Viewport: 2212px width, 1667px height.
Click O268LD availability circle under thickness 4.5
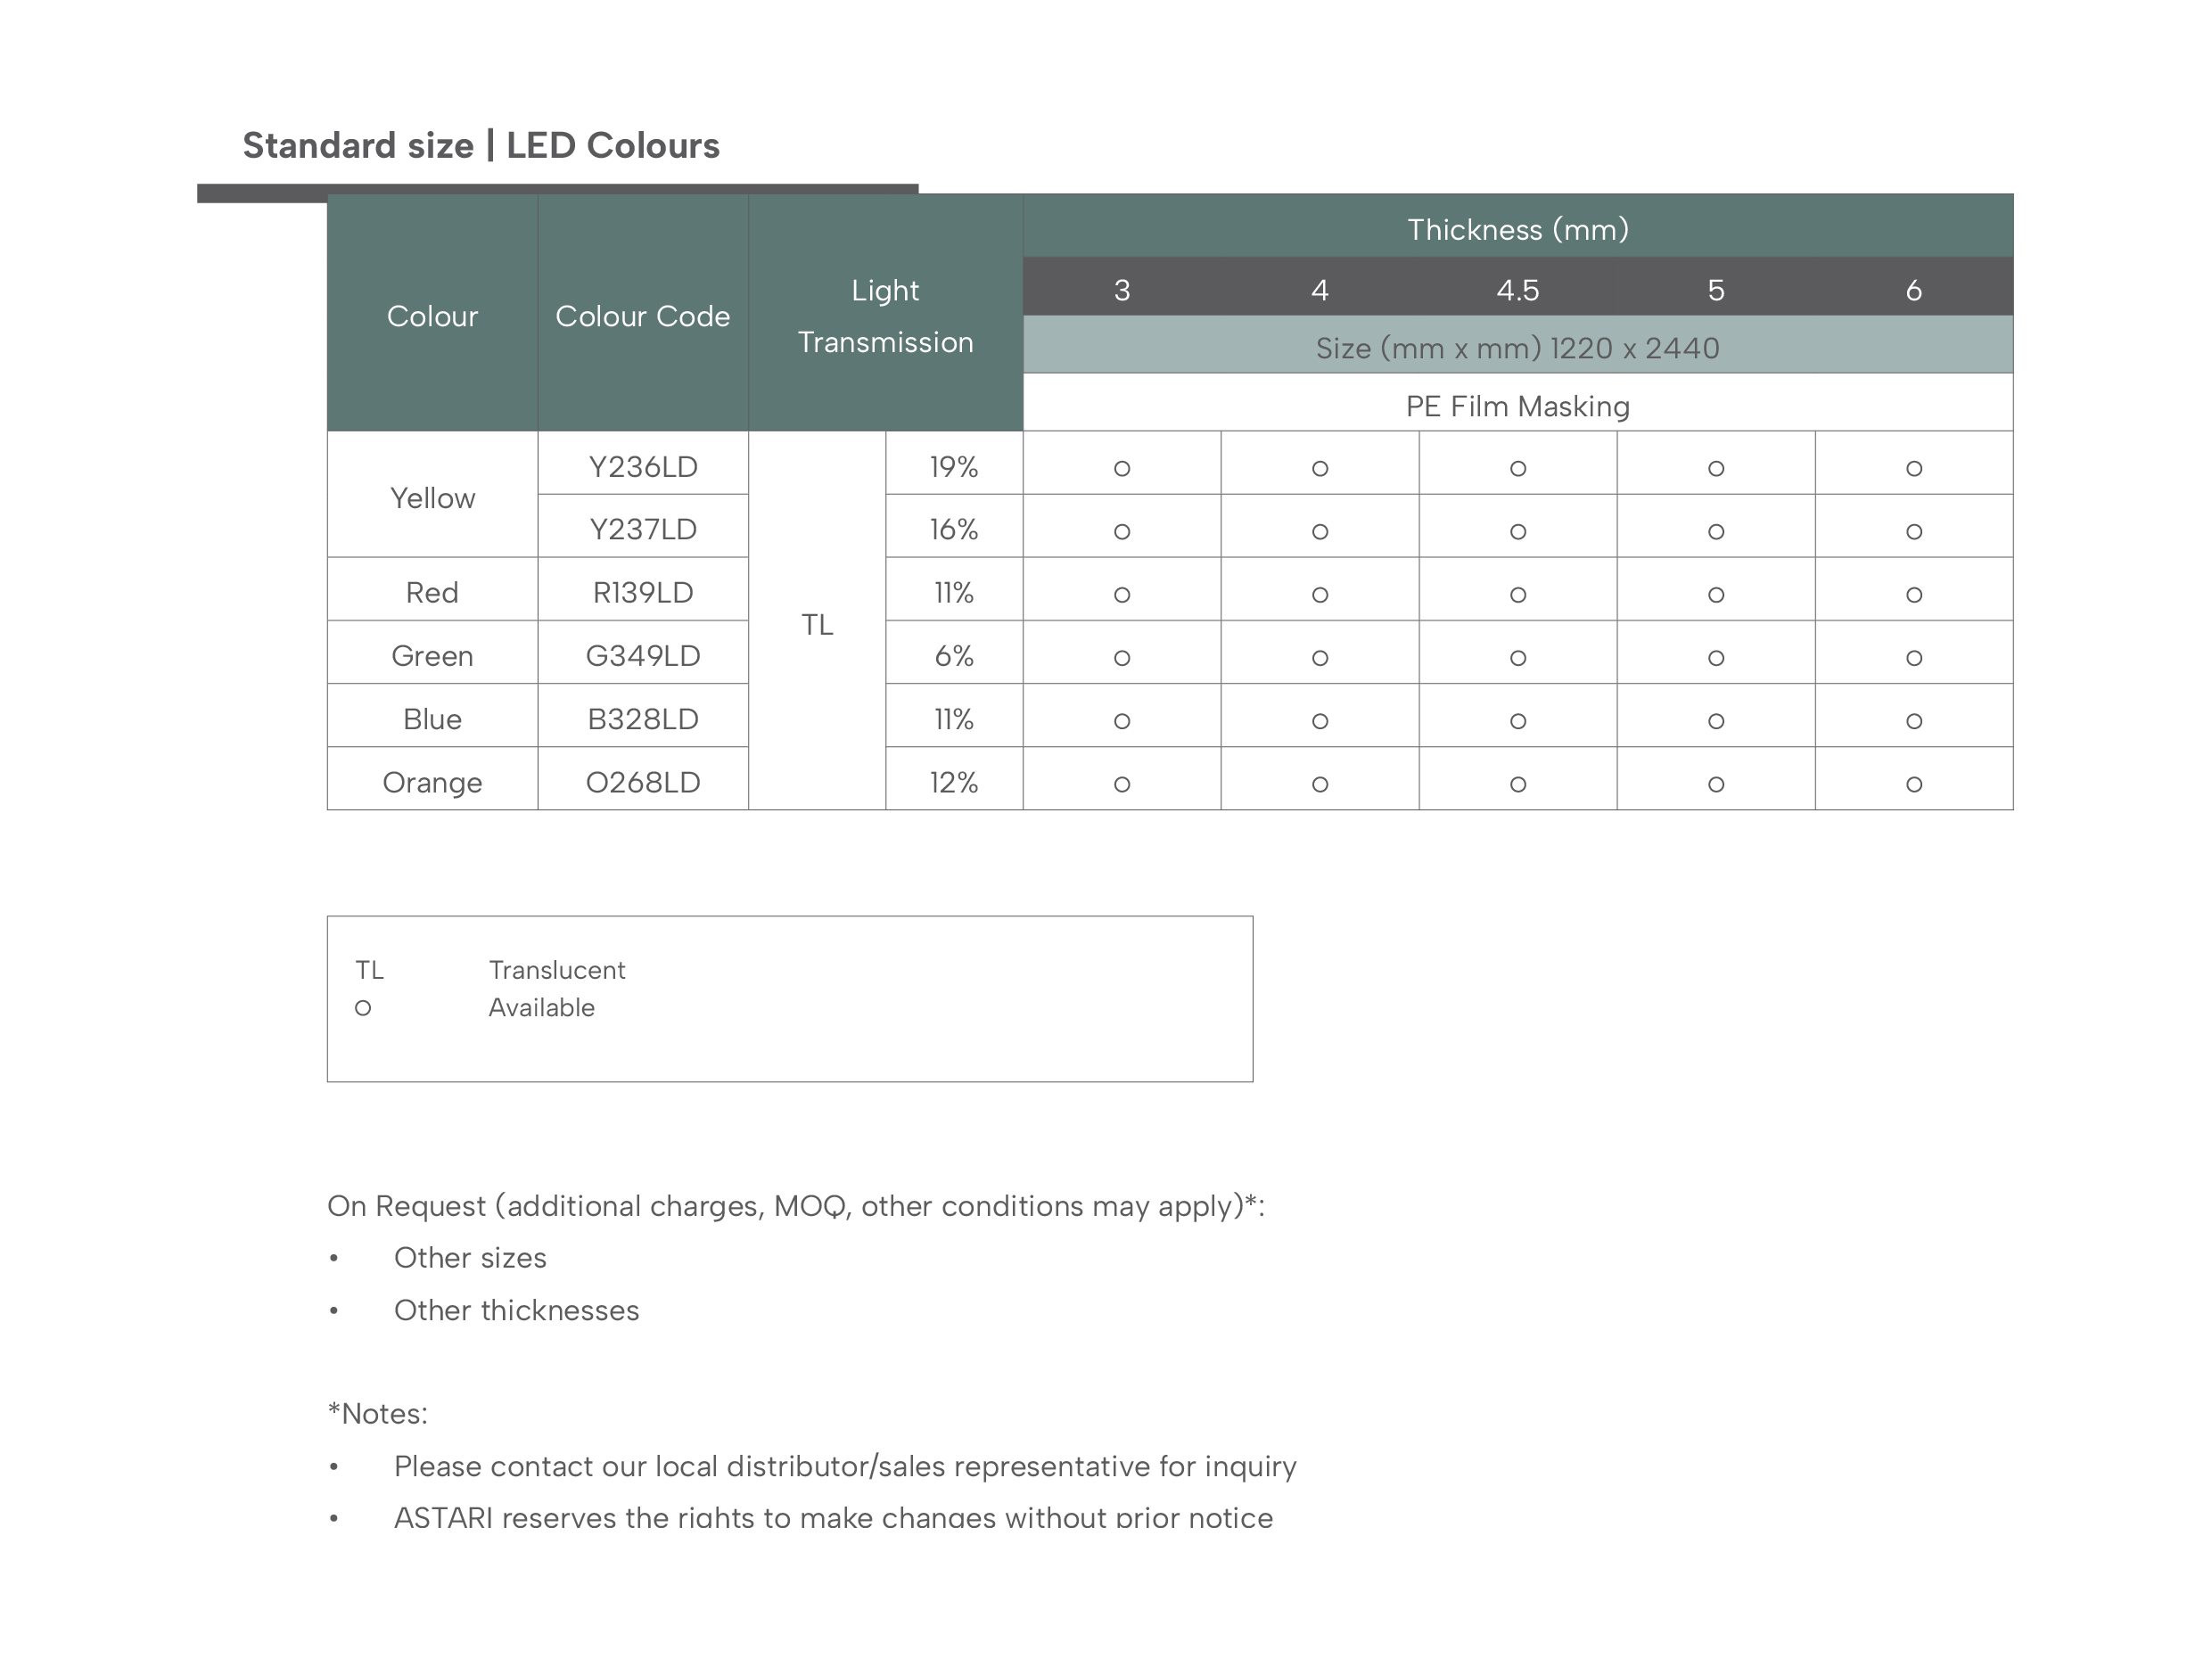tap(1518, 784)
